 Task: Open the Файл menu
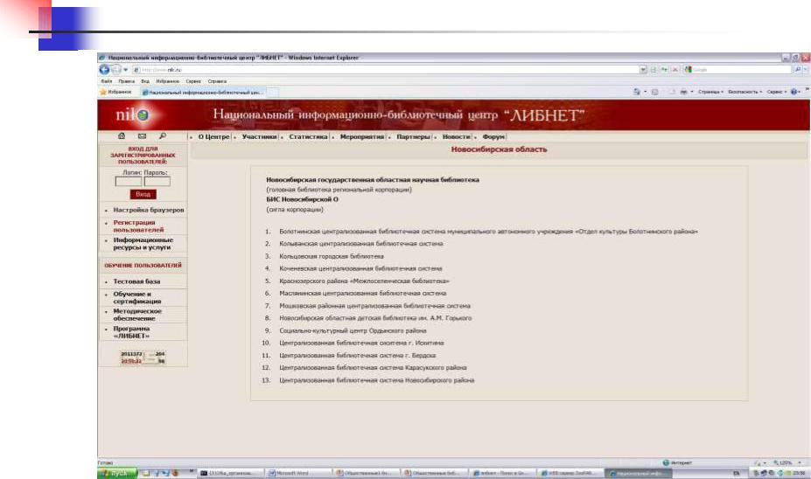[x=106, y=81]
